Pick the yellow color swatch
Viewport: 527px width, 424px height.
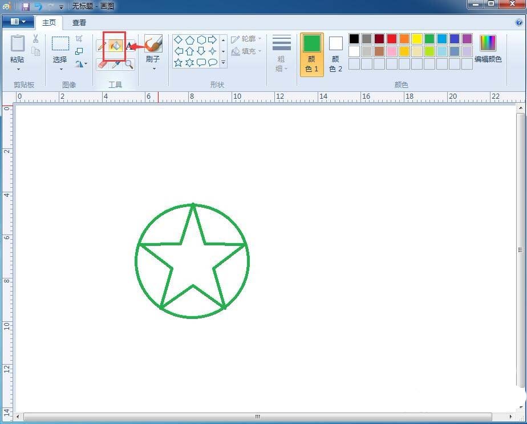pyautogui.click(x=417, y=39)
